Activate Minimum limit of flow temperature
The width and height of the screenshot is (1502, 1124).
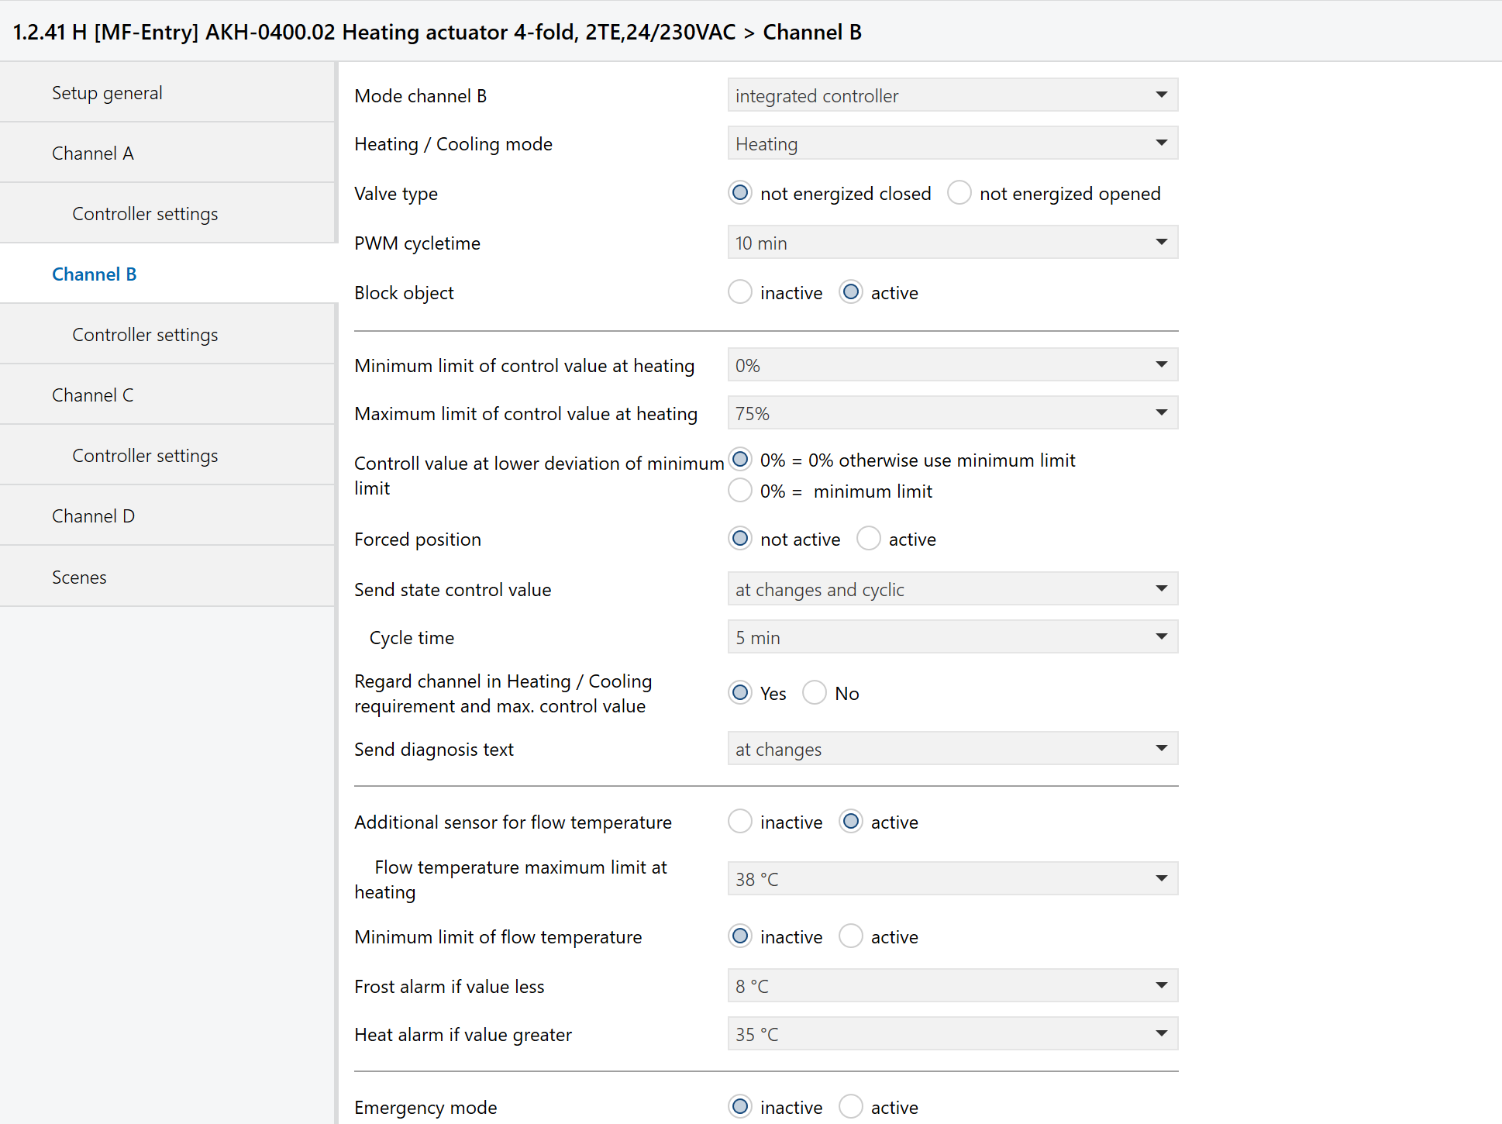tap(851, 936)
